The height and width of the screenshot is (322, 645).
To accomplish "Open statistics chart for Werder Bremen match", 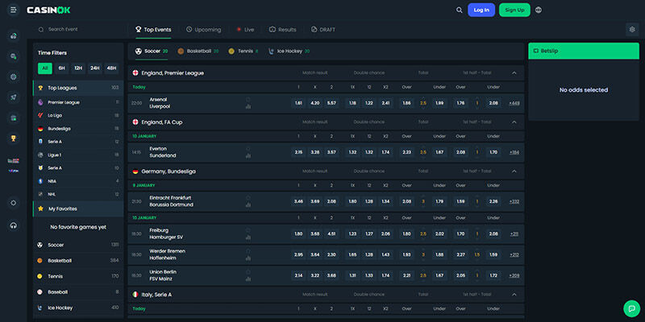I will pos(248,258).
